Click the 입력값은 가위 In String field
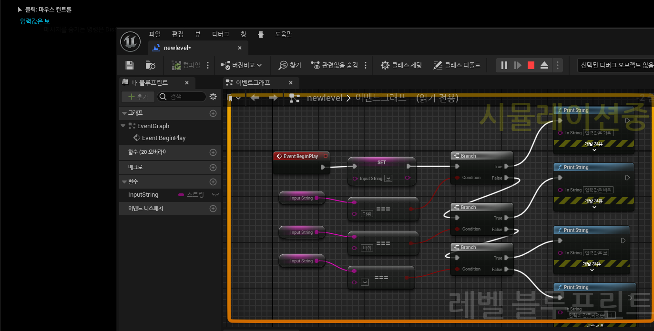Viewport: 654px width, 331px height. pyautogui.click(x=598, y=133)
